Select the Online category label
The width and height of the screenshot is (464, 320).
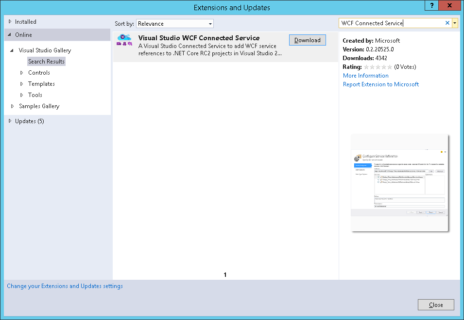pyautogui.click(x=24, y=34)
